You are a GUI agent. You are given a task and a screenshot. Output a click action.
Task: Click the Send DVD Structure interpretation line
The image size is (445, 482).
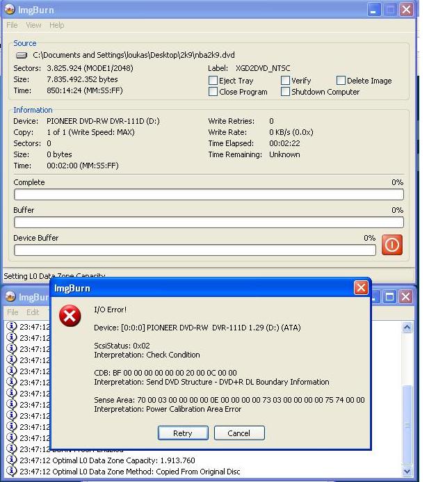coord(211,382)
